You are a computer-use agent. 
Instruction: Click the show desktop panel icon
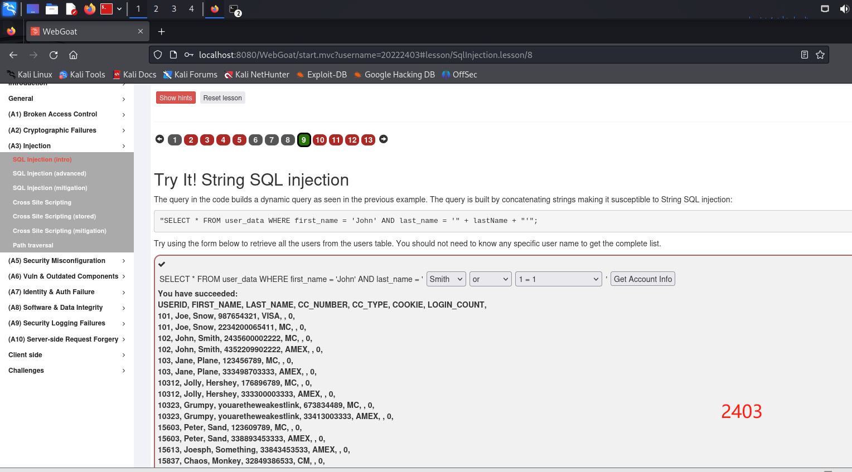coord(33,9)
